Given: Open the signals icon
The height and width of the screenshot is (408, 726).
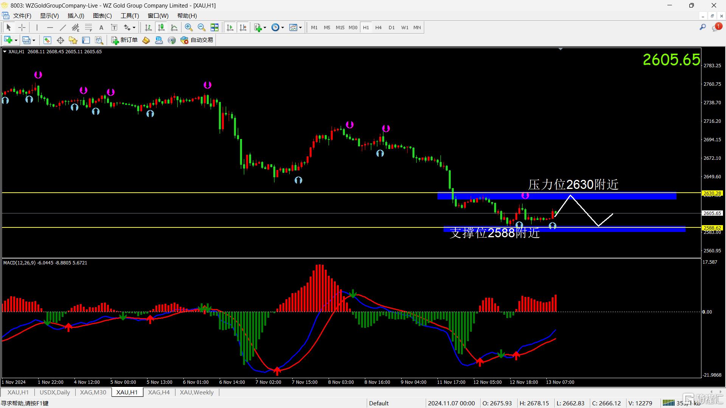Looking at the screenshot, I should click(172, 40).
